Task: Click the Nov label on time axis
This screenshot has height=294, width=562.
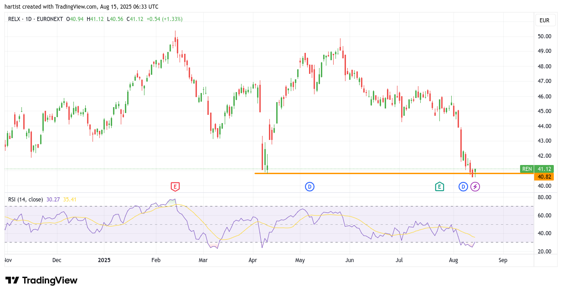Action: [8, 260]
